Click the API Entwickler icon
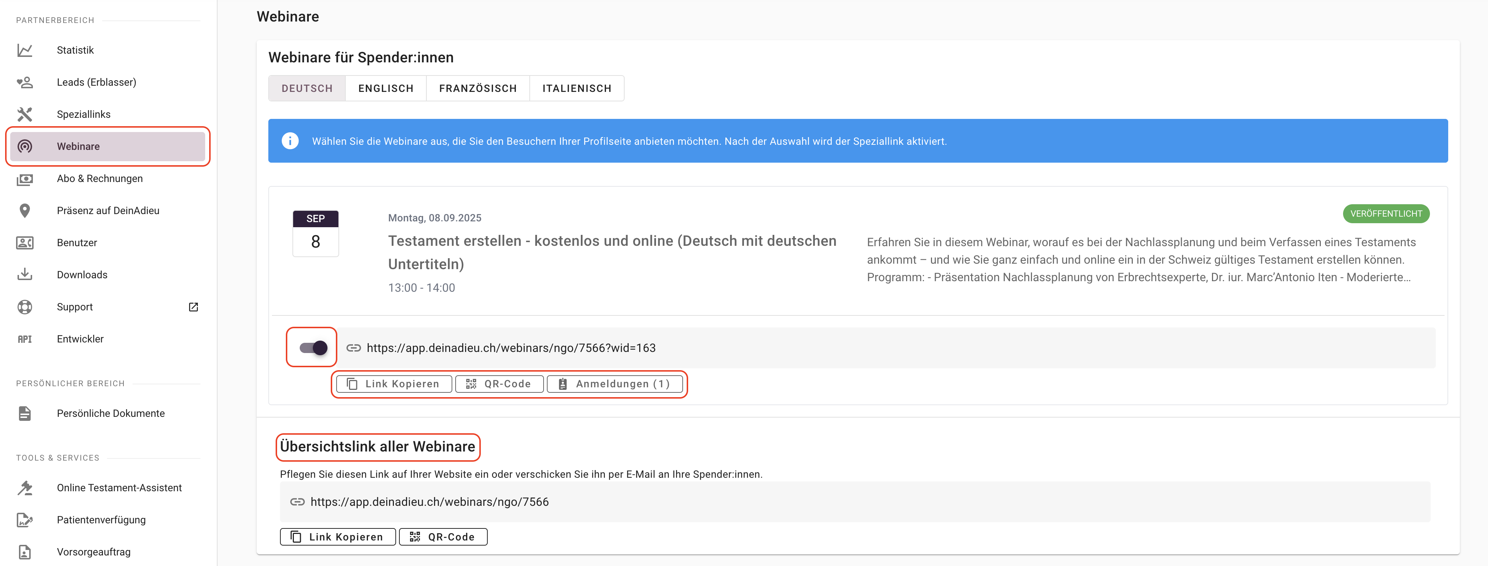This screenshot has height=566, width=1488. coord(24,339)
